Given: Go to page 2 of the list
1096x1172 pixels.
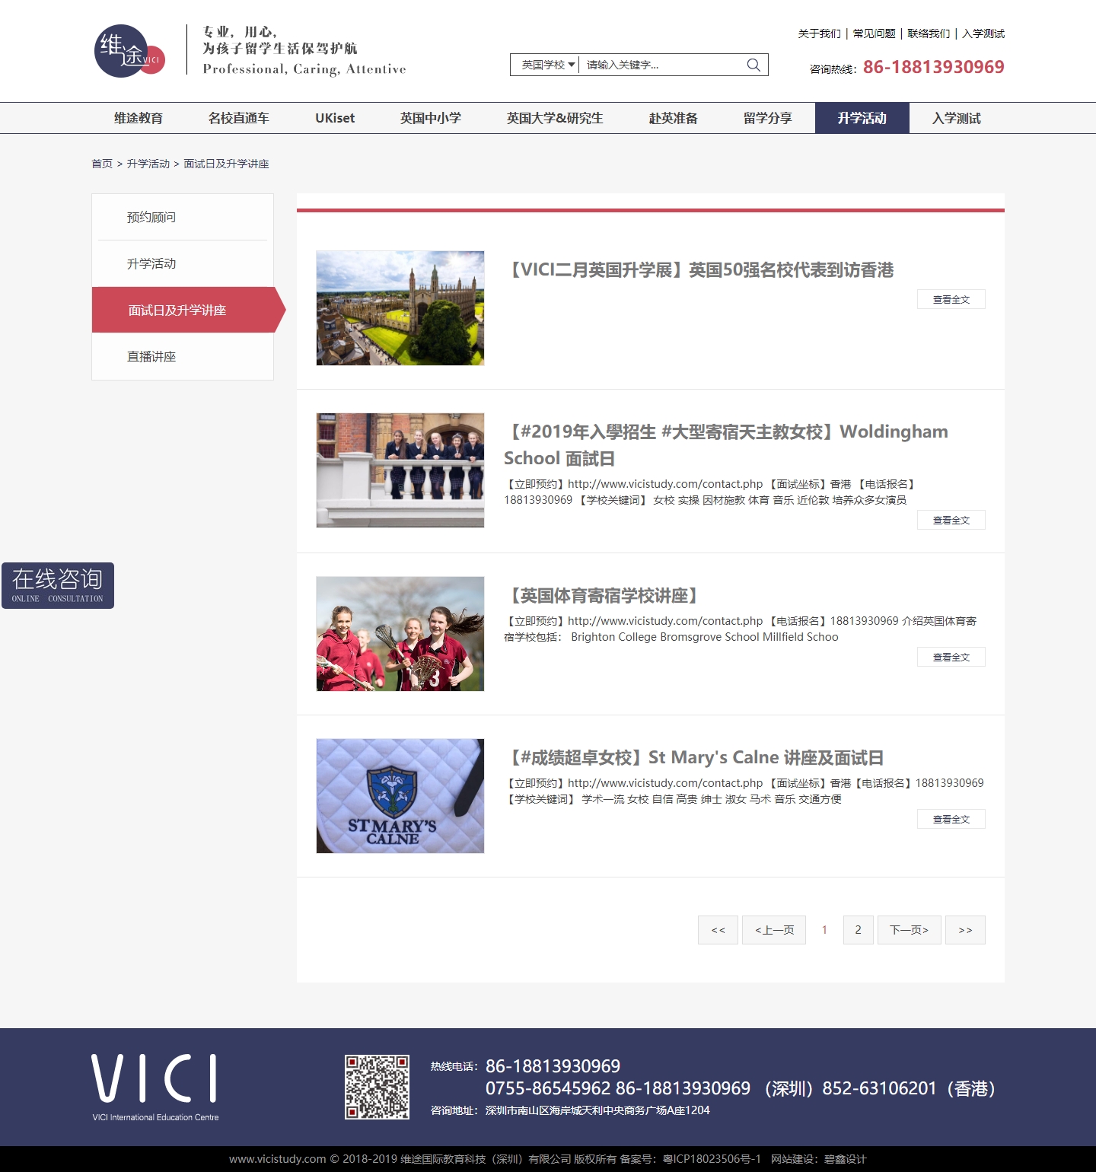Looking at the screenshot, I should [x=858, y=930].
